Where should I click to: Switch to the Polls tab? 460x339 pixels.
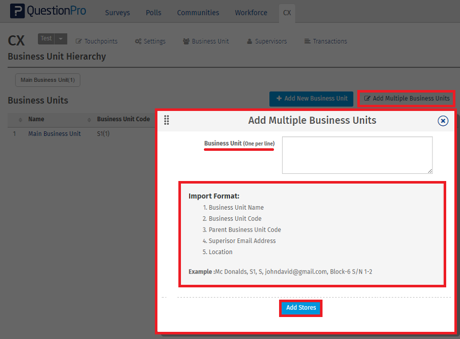pos(153,13)
